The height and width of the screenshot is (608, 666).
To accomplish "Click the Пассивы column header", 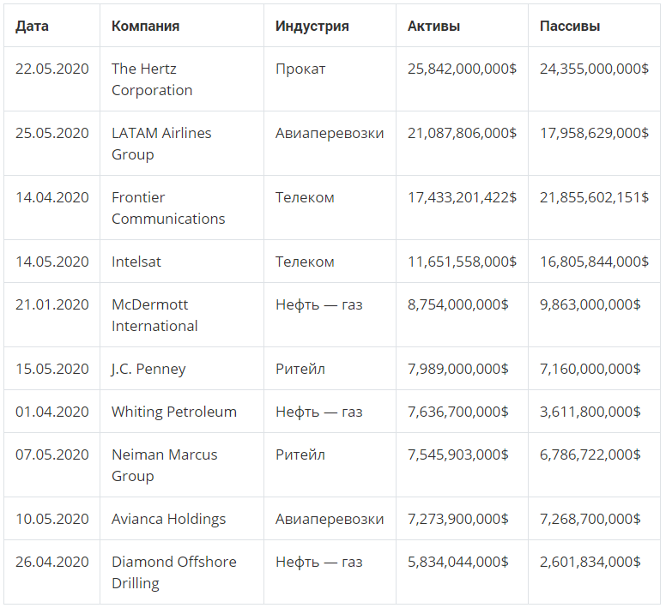I will click(x=570, y=27).
